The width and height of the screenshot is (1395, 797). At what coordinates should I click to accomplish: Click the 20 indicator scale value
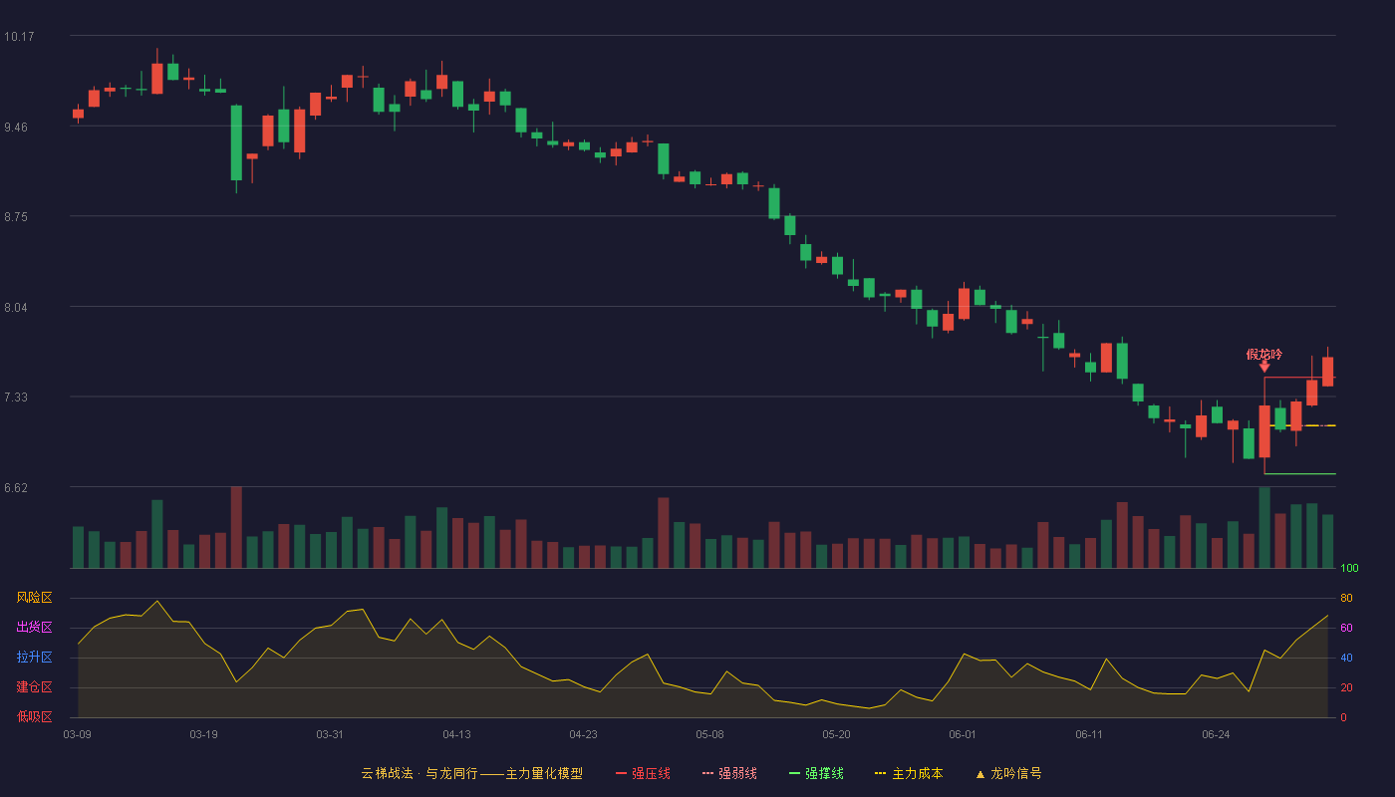pos(1346,687)
